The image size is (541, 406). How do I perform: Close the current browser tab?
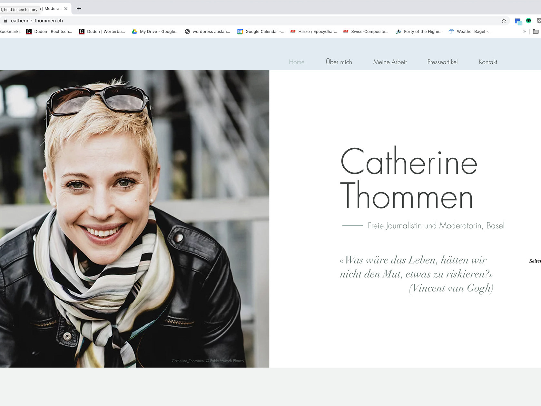point(66,9)
